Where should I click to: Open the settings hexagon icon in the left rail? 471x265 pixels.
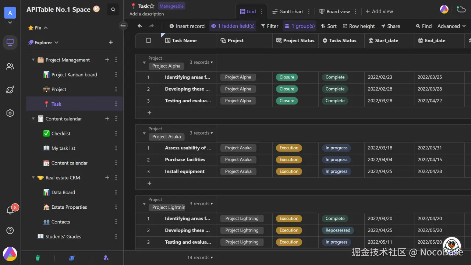[x=10, y=113]
